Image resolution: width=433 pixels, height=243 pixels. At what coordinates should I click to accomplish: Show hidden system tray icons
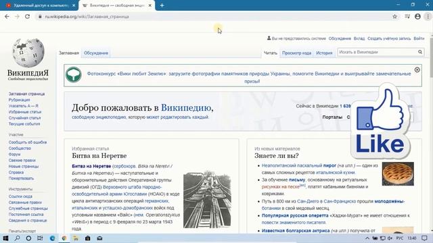pos(367,238)
